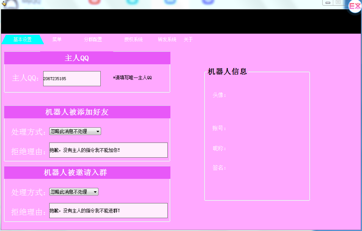Image resolution: width=362 pixels, height=231 pixels.
Task: Minimize the application window
Action: 328,3
